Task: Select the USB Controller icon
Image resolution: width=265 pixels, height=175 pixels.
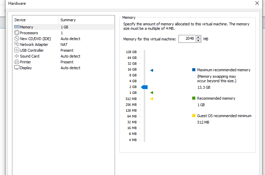Action: [17, 50]
